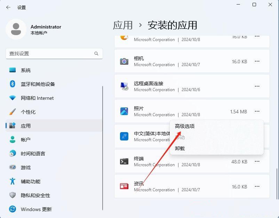Click the 隐私和安全性 shield icon
The width and height of the screenshot is (279, 218).
point(13,195)
